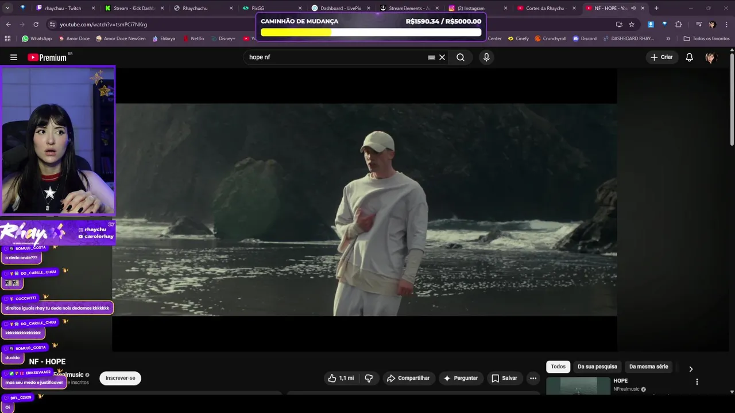Open Eldarya bookmark
Image resolution: width=735 pixels, height=413 pixels.
(x=164, y=38)
